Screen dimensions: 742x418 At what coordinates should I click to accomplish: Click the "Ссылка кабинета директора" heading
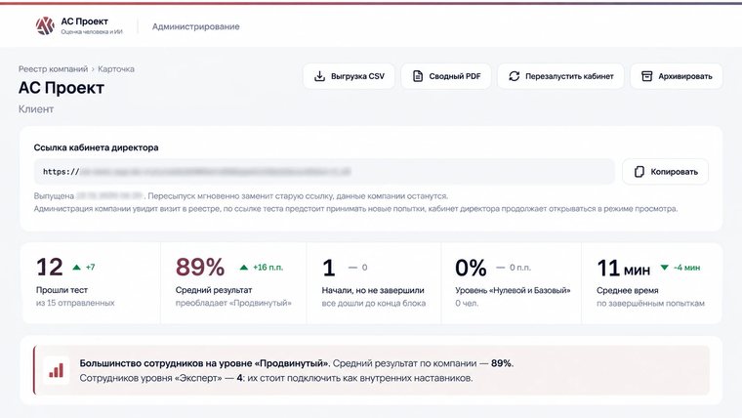96,147
